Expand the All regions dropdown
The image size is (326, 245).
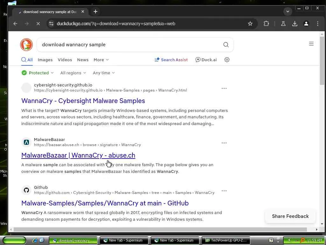pyautogui.click(x=73, y=73)
